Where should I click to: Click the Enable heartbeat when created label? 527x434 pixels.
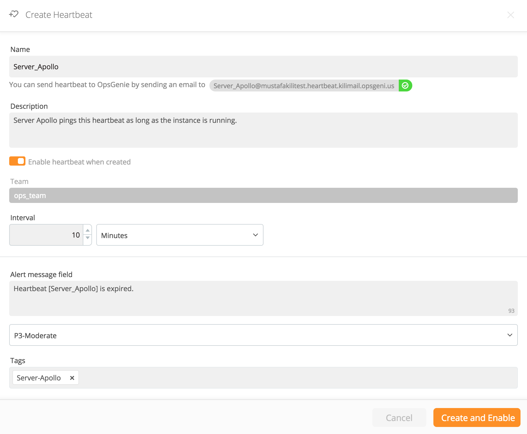click(79, 162)
